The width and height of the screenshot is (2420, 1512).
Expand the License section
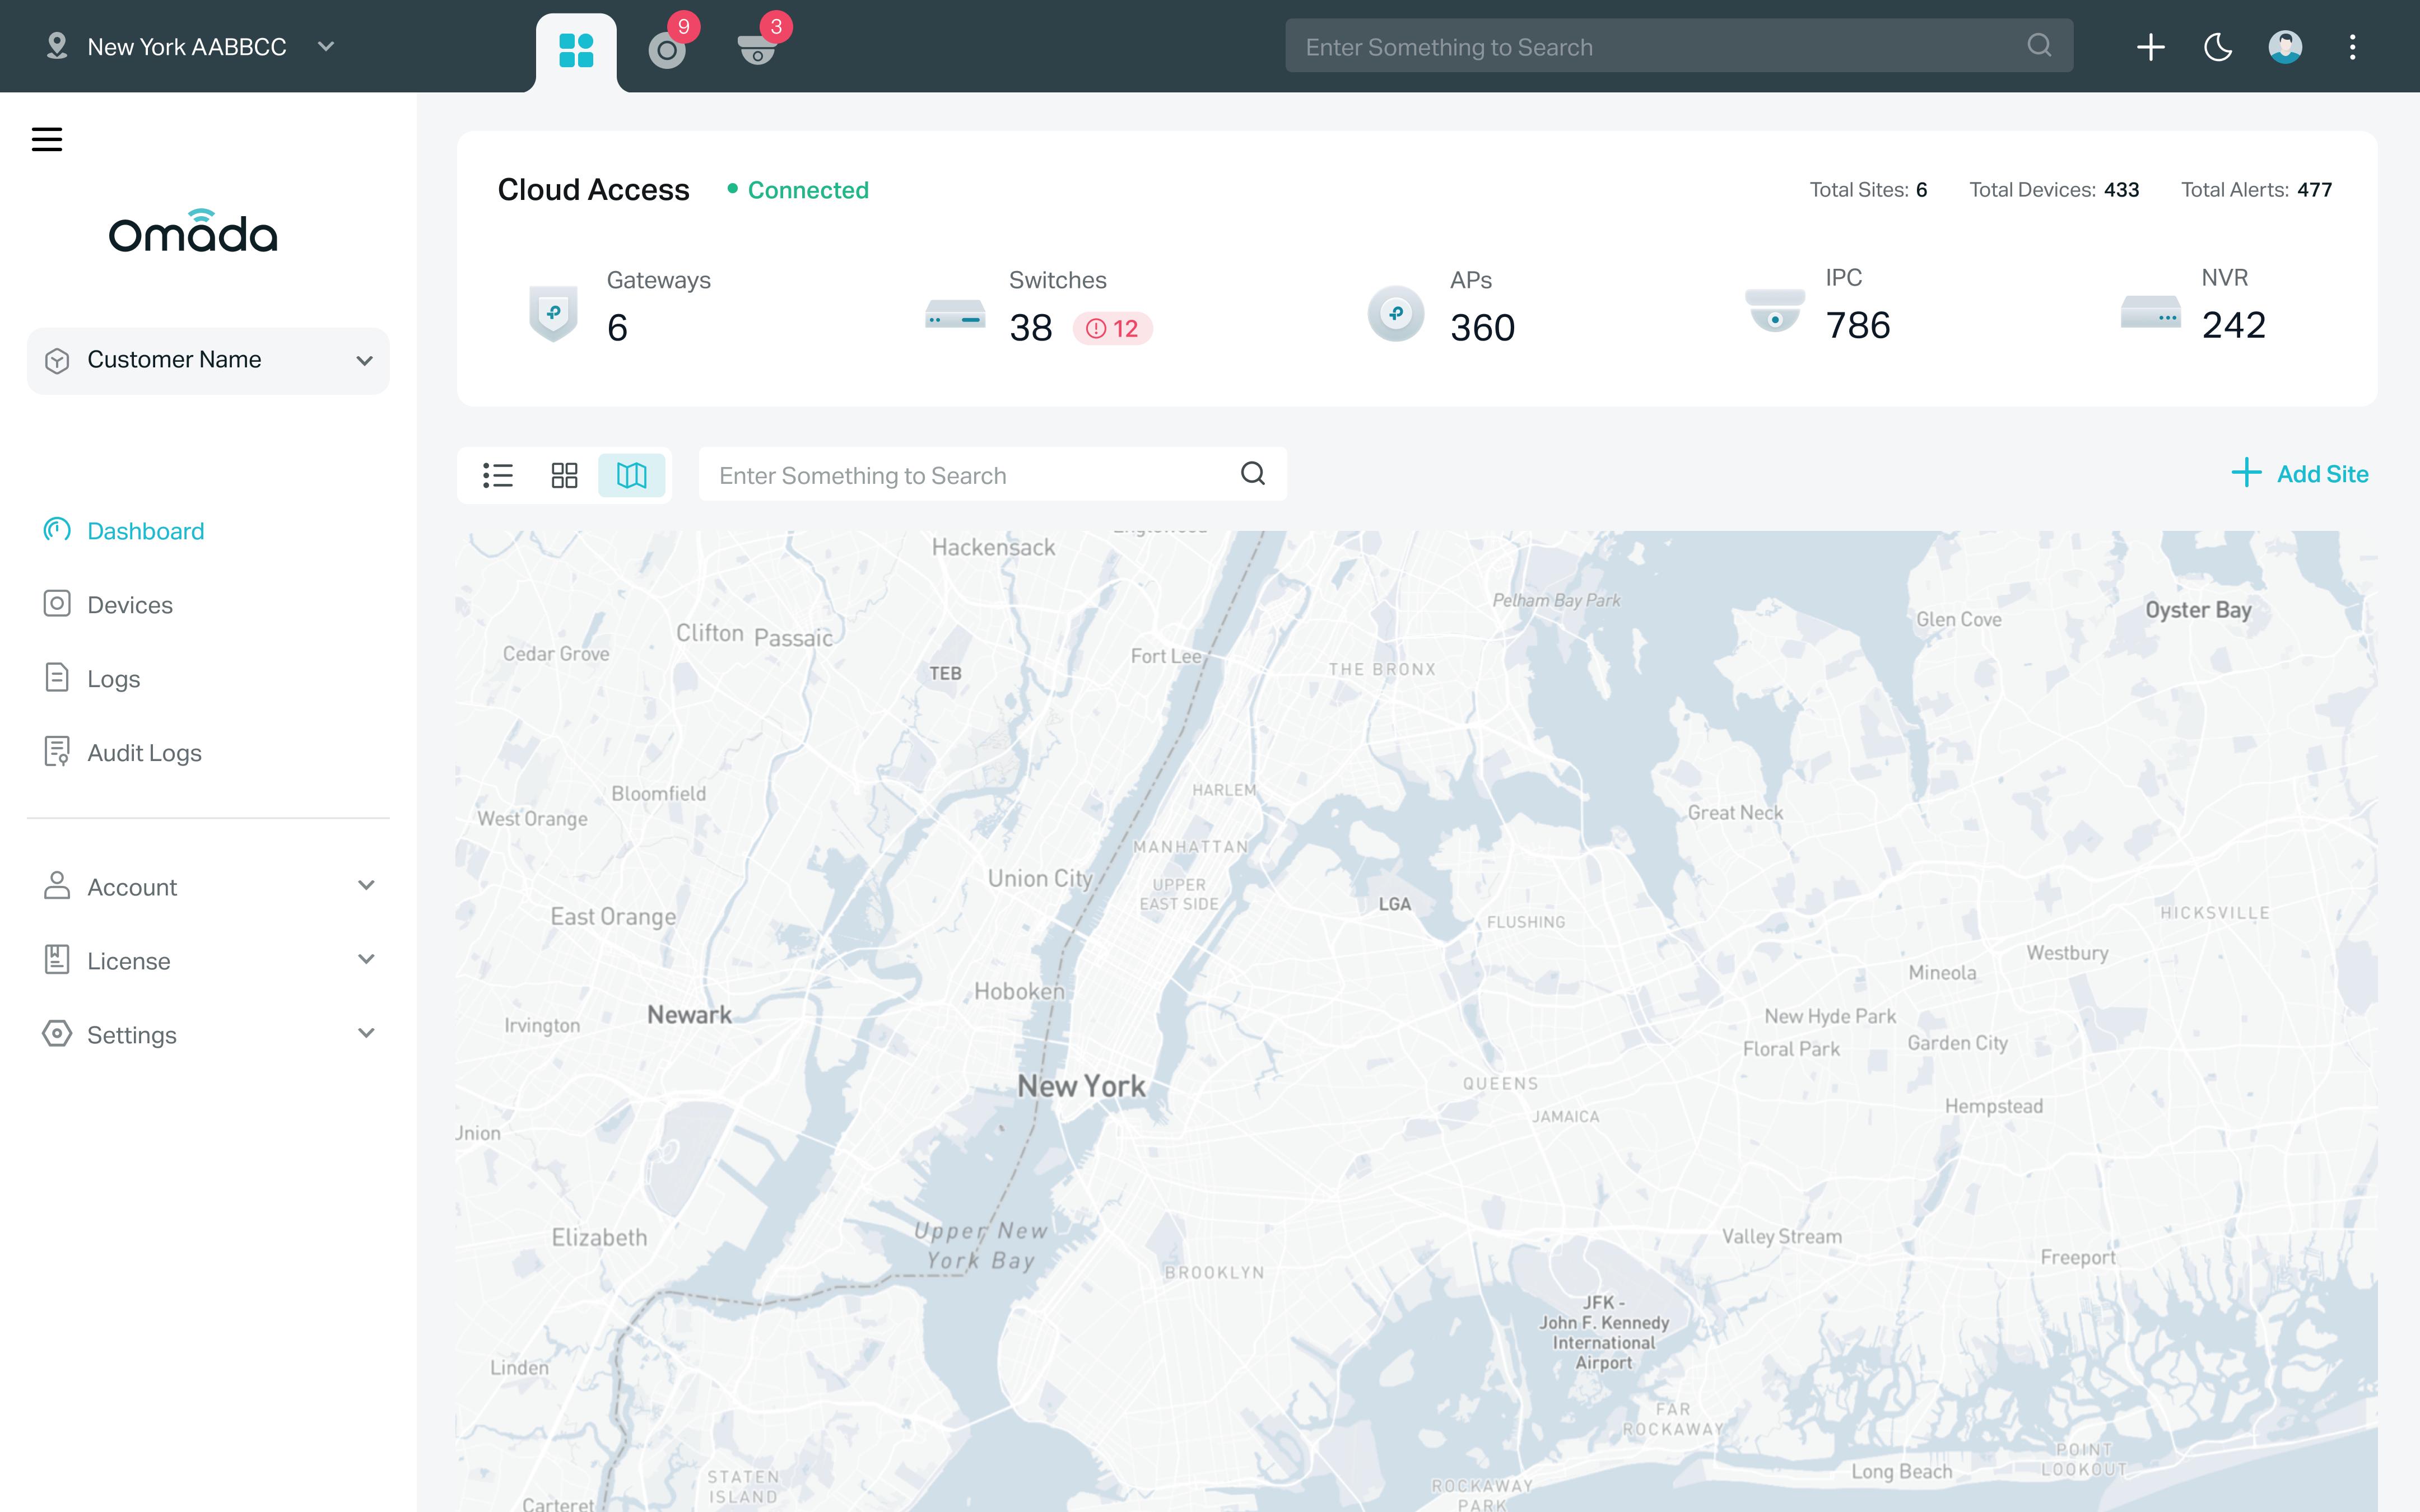[x=208, y=961]
